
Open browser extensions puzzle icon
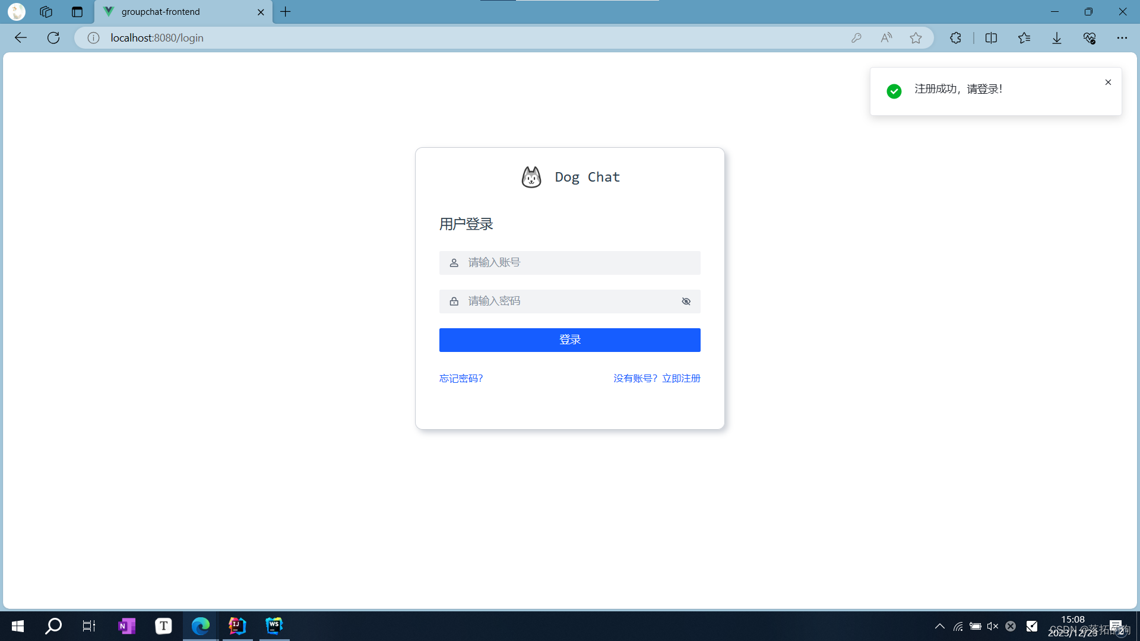pyautogui.click(x=955, y=38)
